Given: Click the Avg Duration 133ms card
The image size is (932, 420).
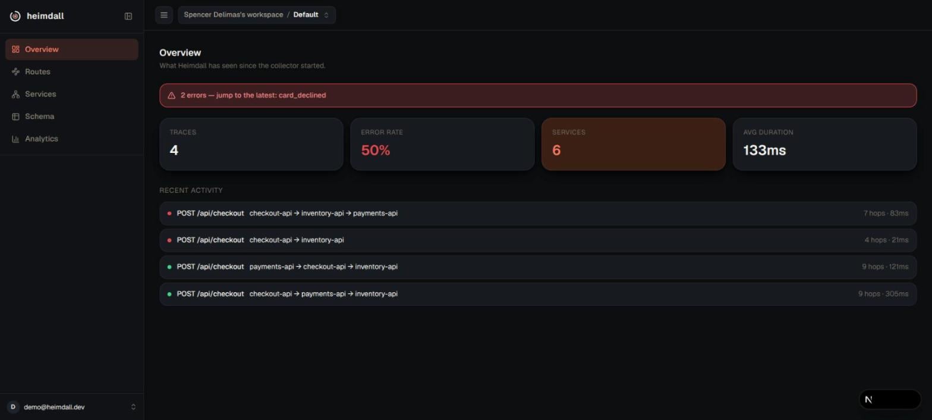Looking at the screenshot, I should [x=825, y=144].
